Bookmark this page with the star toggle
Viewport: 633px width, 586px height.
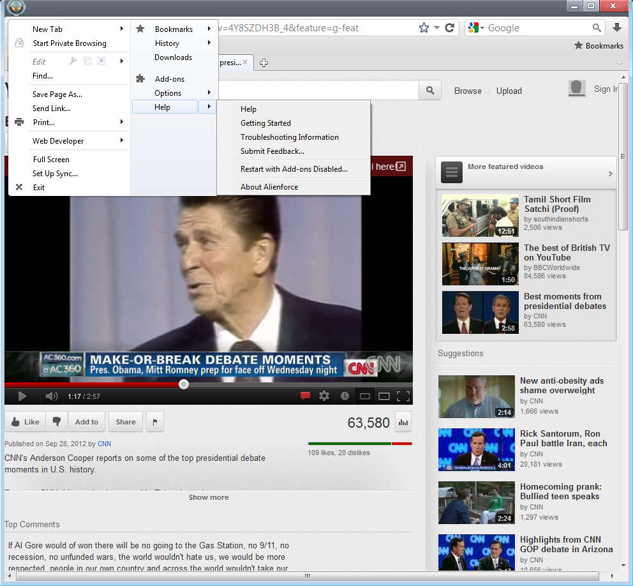424,28
